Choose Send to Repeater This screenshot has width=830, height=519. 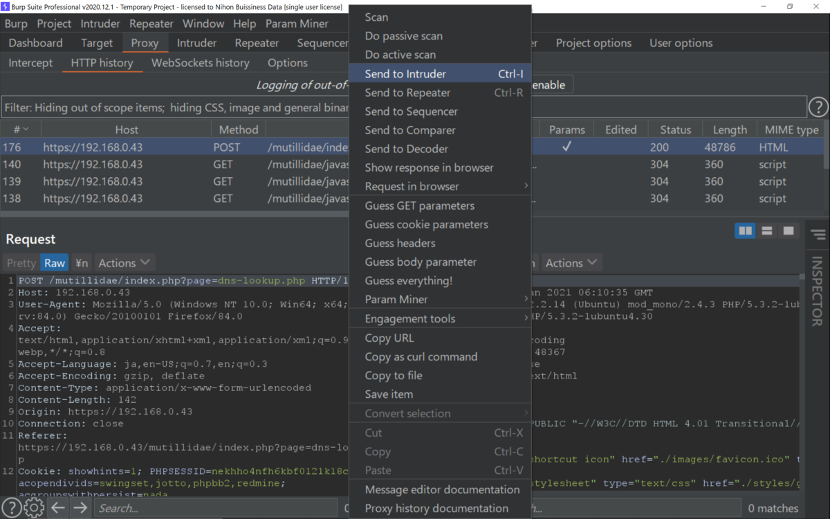tap(440, 92)
